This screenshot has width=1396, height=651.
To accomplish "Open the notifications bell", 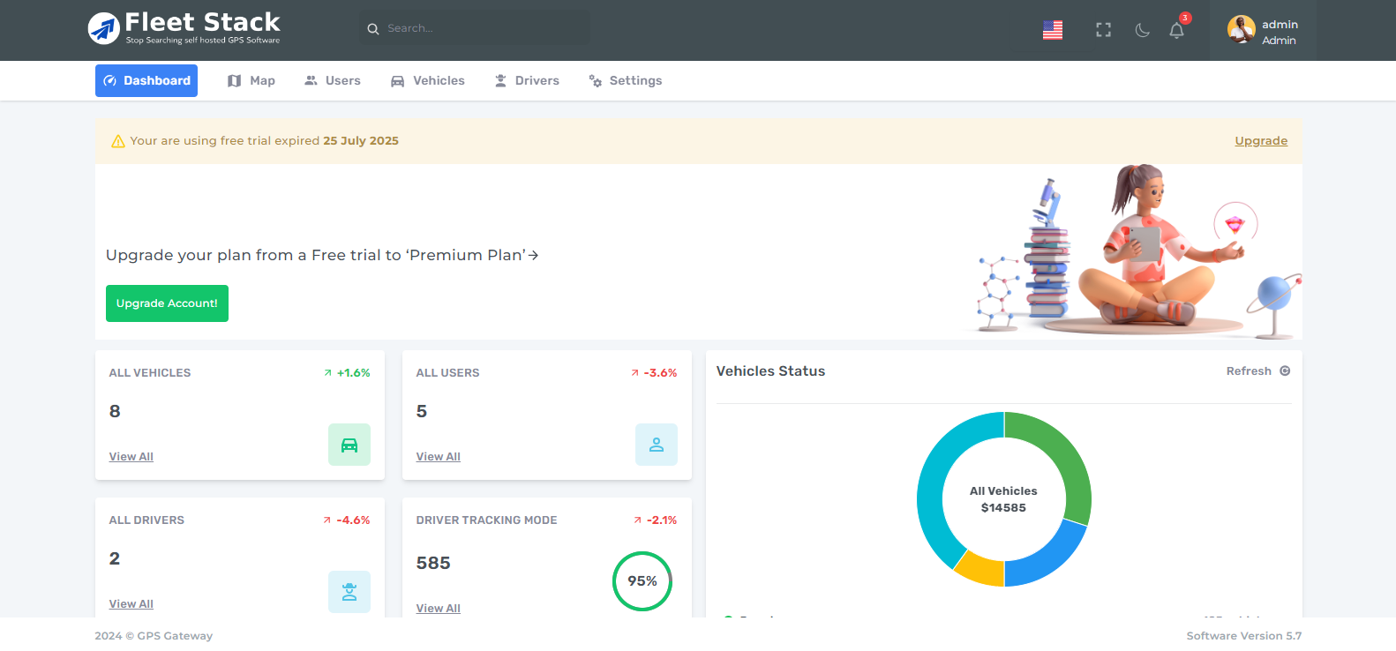I will click(x=1176, y=30).
